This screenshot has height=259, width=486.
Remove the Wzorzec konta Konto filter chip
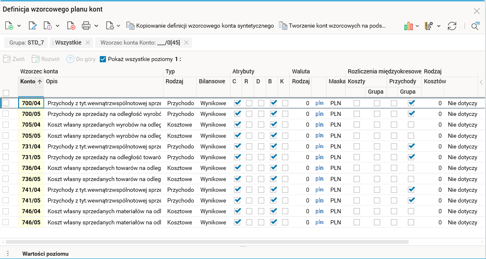pyautogui.click(x=186, y=42)
